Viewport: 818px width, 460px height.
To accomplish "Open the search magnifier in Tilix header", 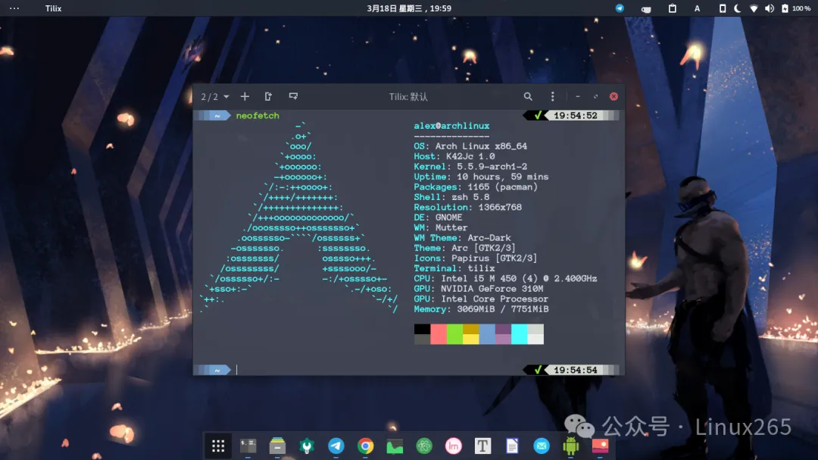I will click(528, 96).
